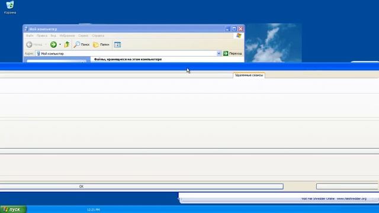Viewport: 379px width, 213px height.
Task: Click the Windows flag logo in My Computer
Action: (239, 35)
